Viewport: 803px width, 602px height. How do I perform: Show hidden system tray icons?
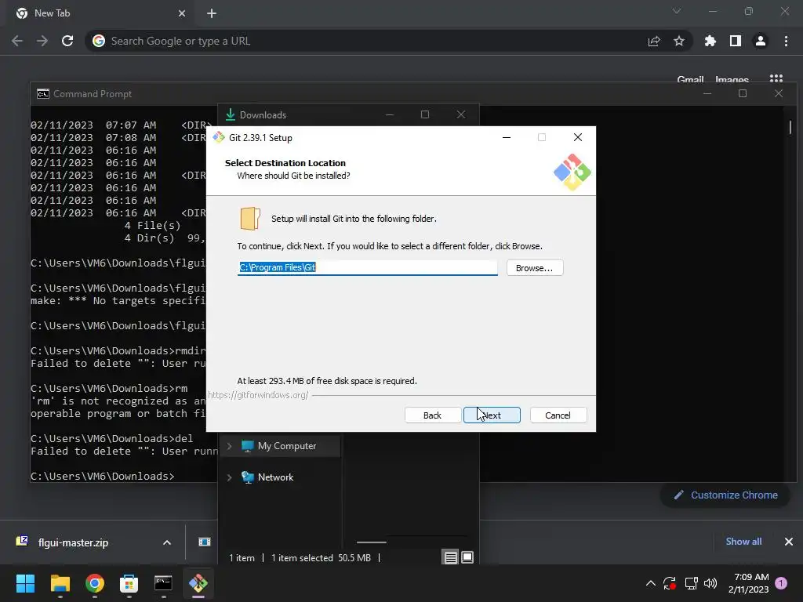(x=650, y=583)
